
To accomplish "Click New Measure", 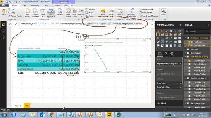I will [146, 10].
